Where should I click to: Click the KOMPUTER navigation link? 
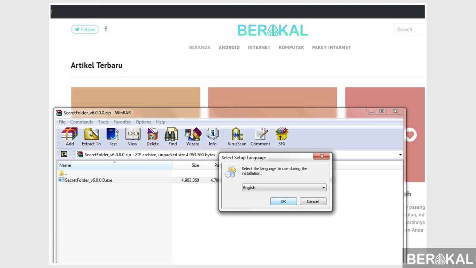point(291,47)
